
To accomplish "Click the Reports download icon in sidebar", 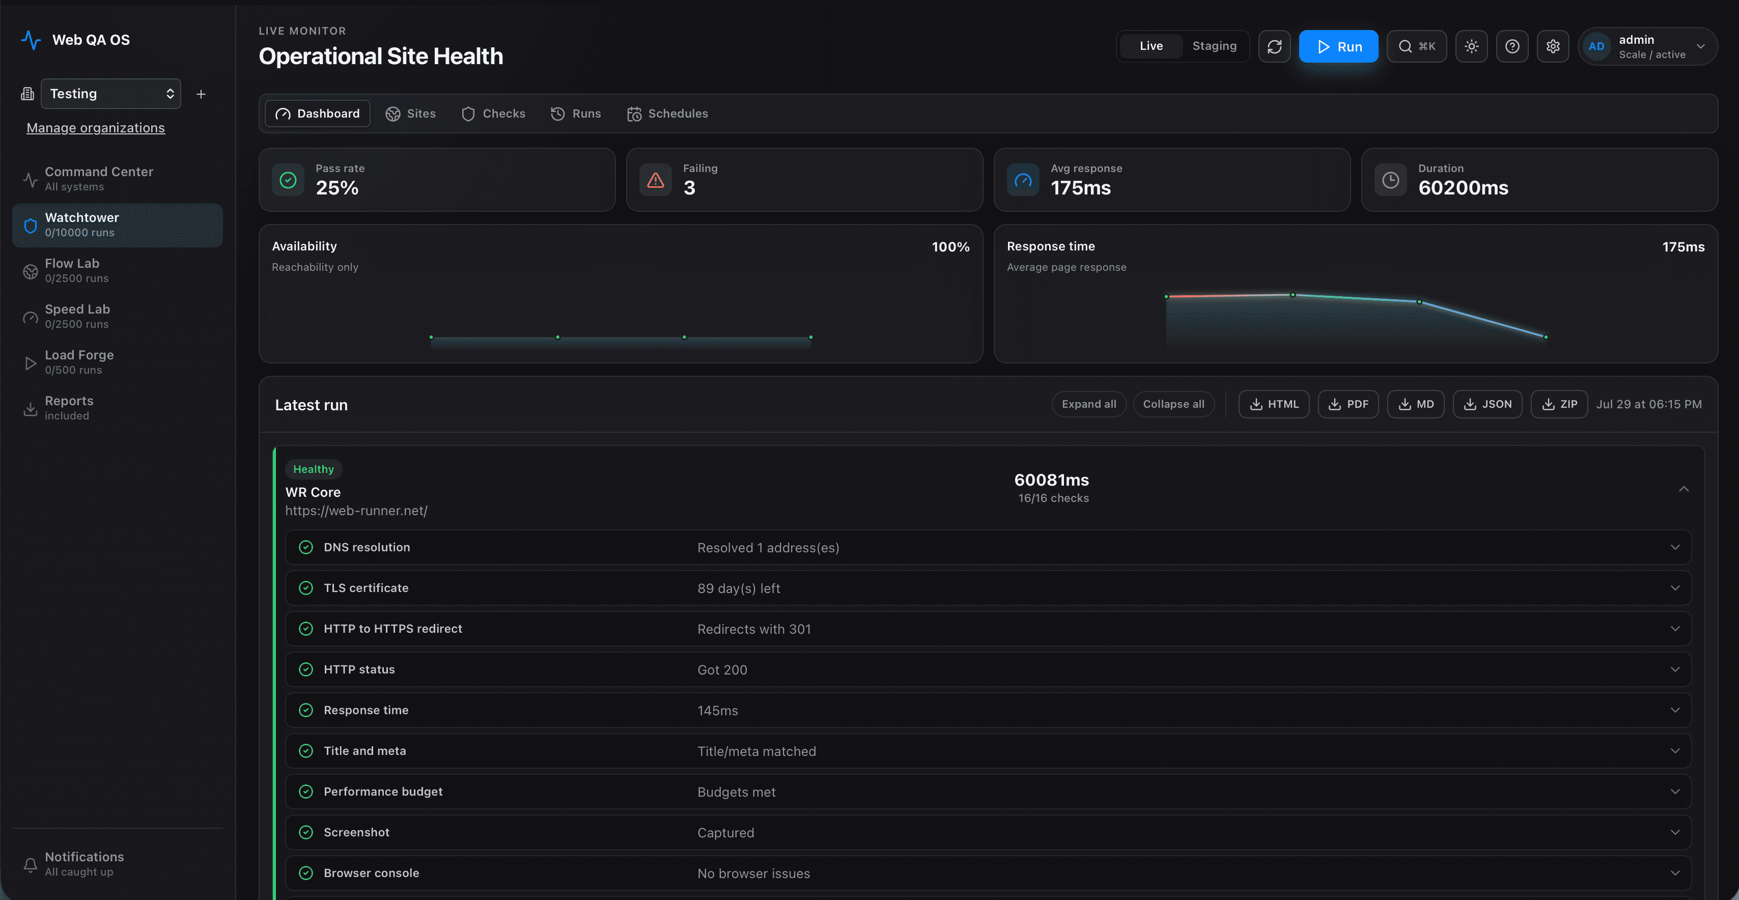I will point(31,409).
